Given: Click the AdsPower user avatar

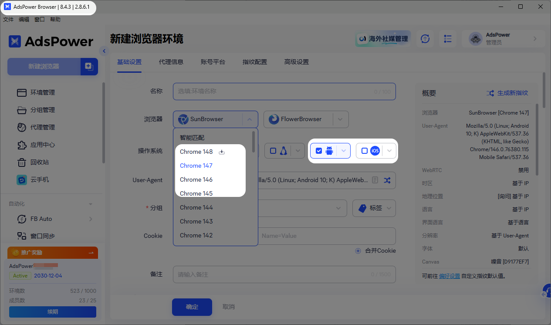Looking at the screenshot, I should 475,39.
